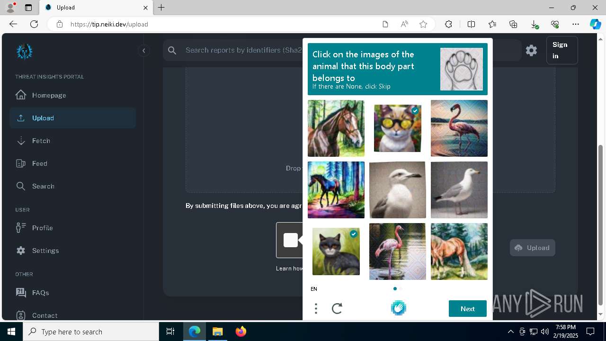Select the white seagull close-up image
This screenshot has width=606, height=341.
click(x=398, y=190)
